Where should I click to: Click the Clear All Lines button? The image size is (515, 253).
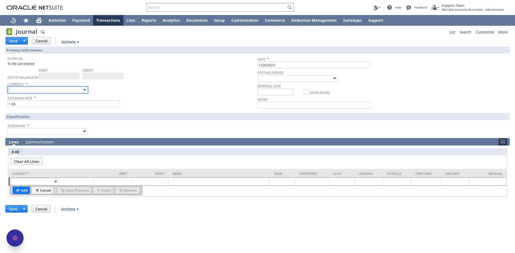click(27, 161)
